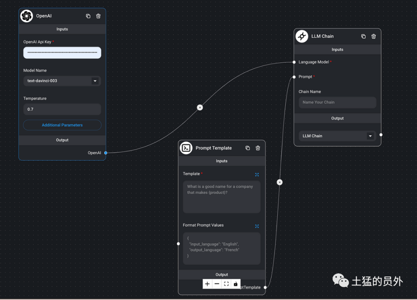Click the "OpenAI Api Key" label
Screen dimensions: 417x300
pos(37,42)
